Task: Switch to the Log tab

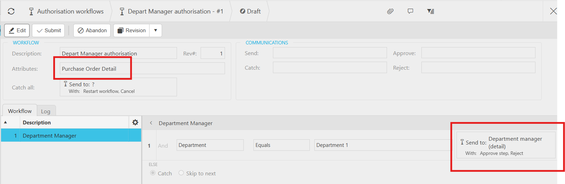Action: tap(46, 111)
